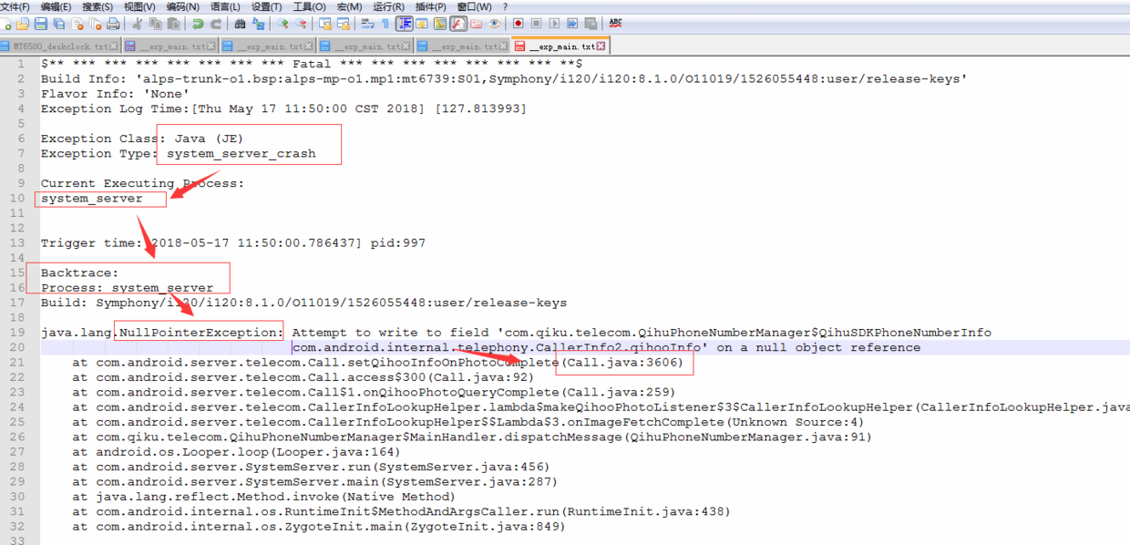The image size is (1130, 545).
Task: Switch to the MT6580_deskclock.txt tab
Action: [60, 46]
